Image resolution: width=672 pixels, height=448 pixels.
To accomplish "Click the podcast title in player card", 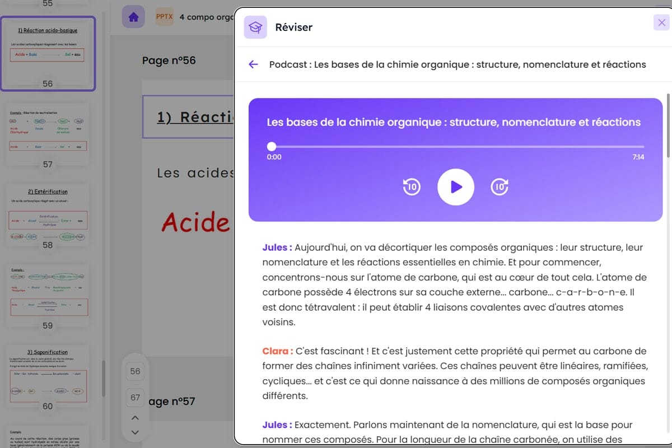I will [454, 122].
